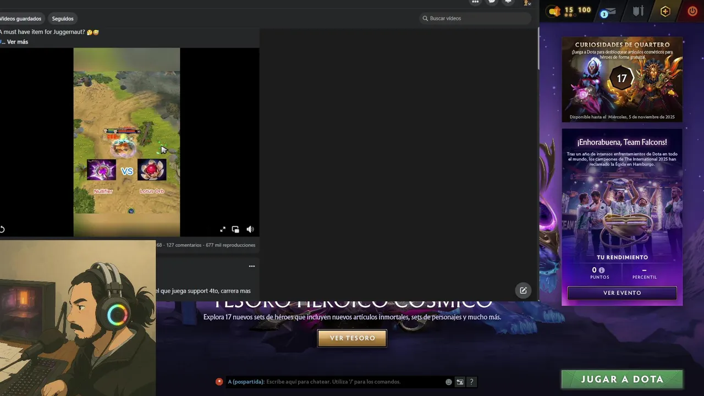
Task: Click the Nullifier item icon in video
Action: point(102,170)
